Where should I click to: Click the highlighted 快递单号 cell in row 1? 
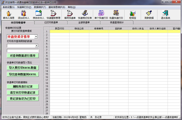click(99, 31)
